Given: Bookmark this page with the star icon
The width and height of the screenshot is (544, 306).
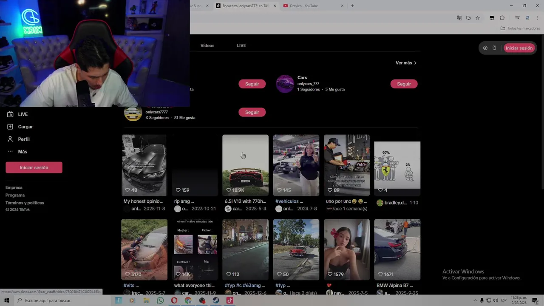Looking at the screenshot, I should point(478,18).
